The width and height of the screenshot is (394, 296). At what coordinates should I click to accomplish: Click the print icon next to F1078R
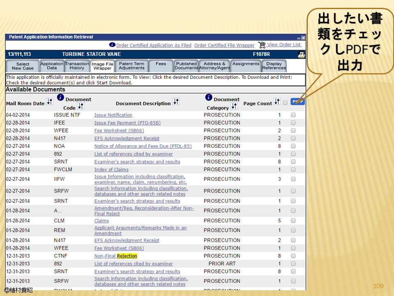tap(301, 54)
